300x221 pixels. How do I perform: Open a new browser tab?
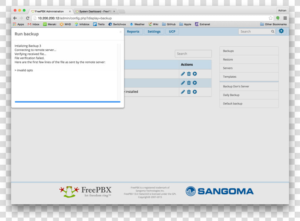(122, 12)
